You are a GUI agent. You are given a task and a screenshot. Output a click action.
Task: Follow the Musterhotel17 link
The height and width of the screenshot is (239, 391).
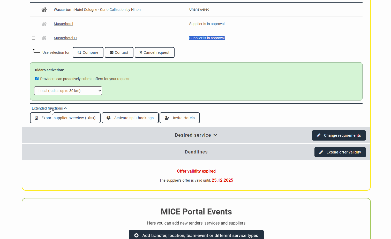click(x=65, y=38)
